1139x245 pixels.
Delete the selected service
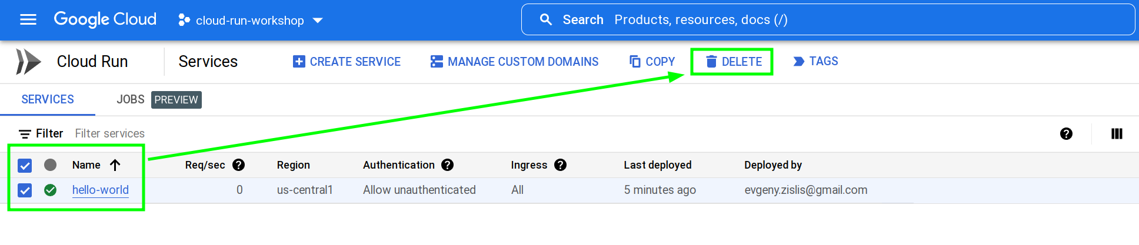733,62
